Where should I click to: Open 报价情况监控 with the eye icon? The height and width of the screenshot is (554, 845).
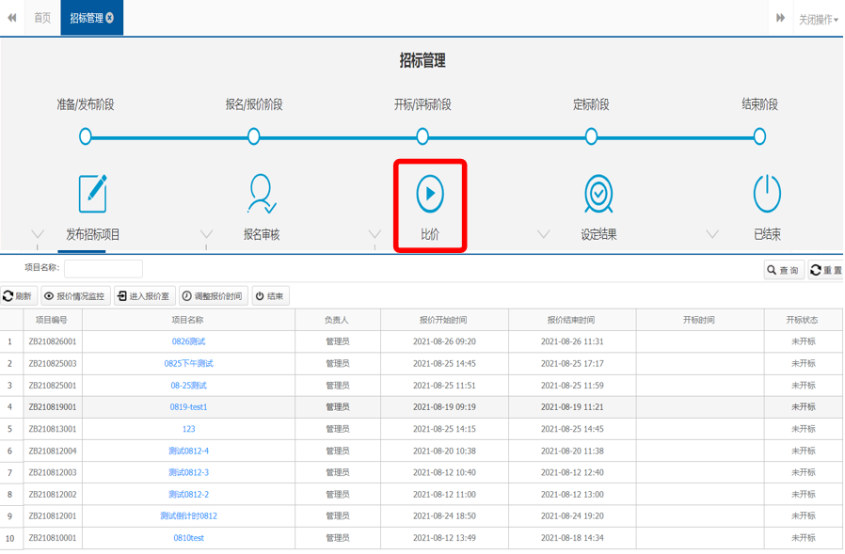click(x=75, y=296)
